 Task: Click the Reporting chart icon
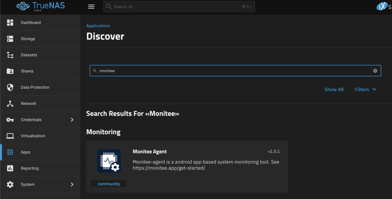tap(10, 168)
